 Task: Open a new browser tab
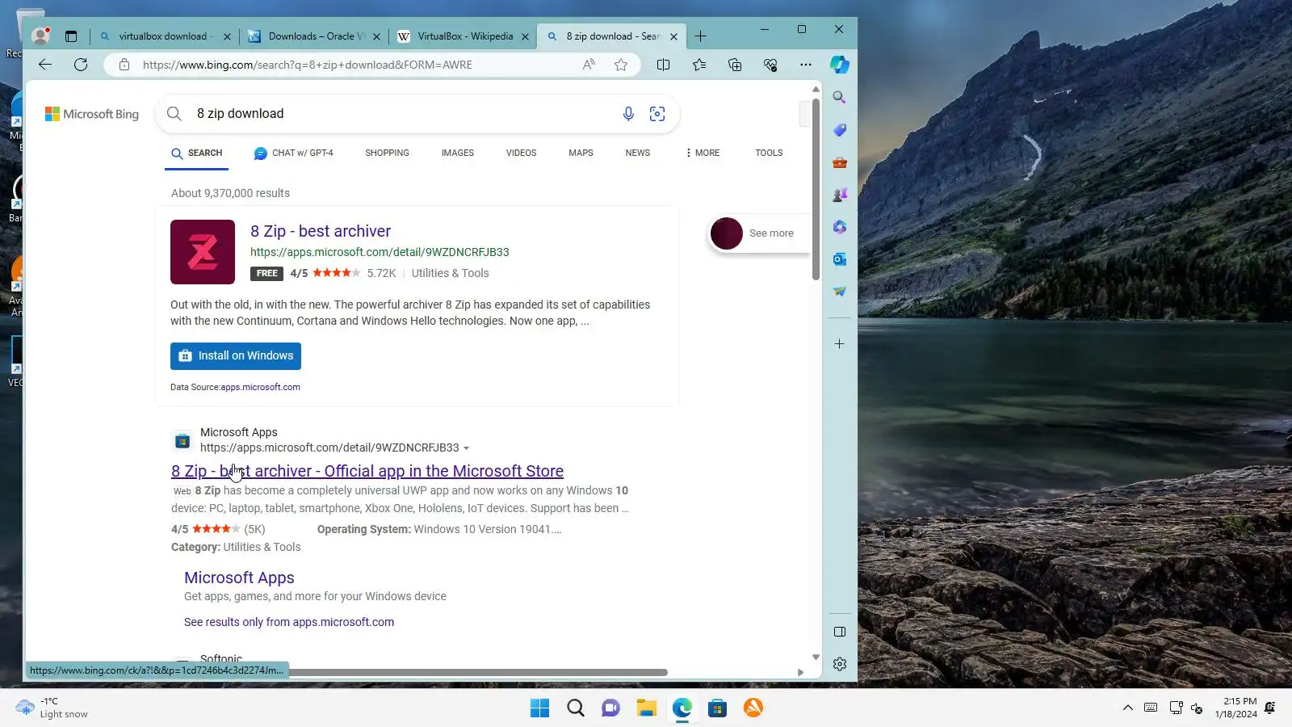click(700, 36)
